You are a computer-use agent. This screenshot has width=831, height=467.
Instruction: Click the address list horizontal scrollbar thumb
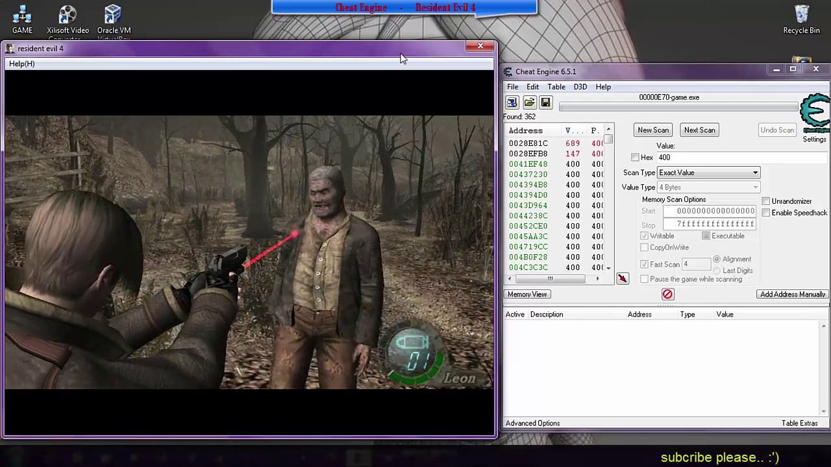550,279
